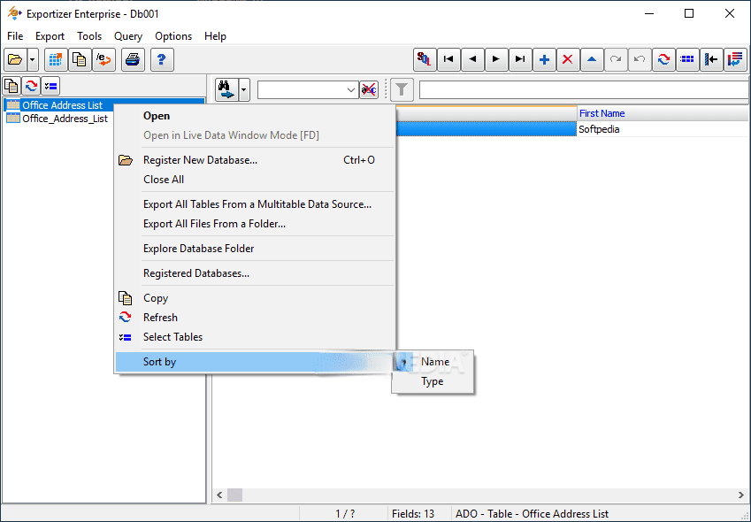Click the copy icon above the table list
The width and height of the screenshot is (751, 522).
pos(11,86)
